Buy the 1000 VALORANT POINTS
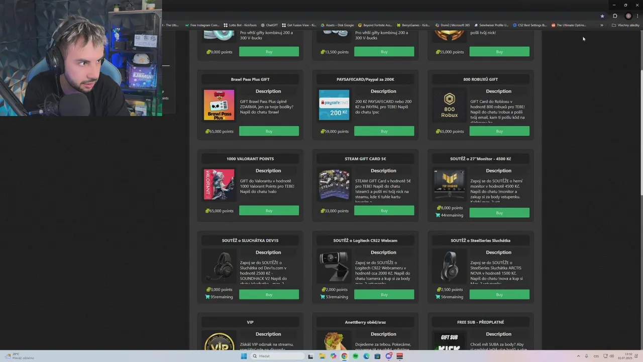Image resolution: width=643 pixels, height=362 pixels. click(269, 211)
